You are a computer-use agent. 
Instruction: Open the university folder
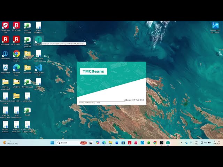(x=16, y=83)
